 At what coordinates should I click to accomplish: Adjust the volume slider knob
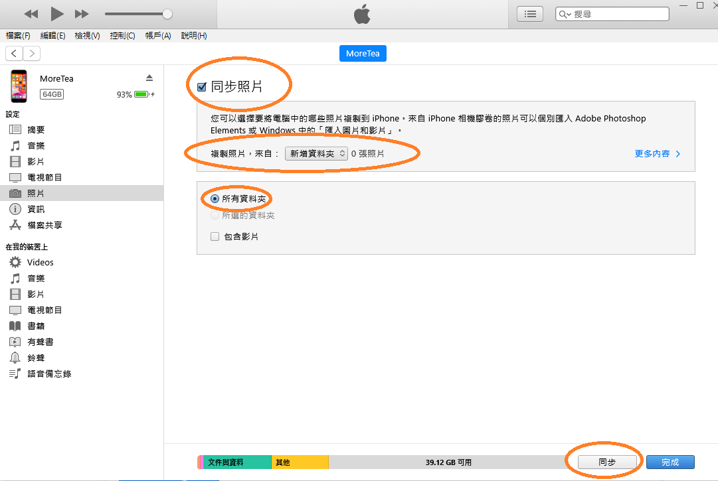(167, 14)
